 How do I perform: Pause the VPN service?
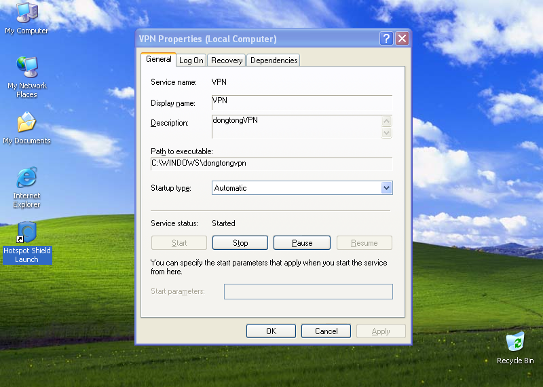301,243
